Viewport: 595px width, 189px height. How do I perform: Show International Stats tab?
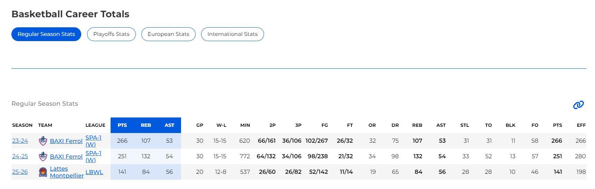[x=233, y=34]
